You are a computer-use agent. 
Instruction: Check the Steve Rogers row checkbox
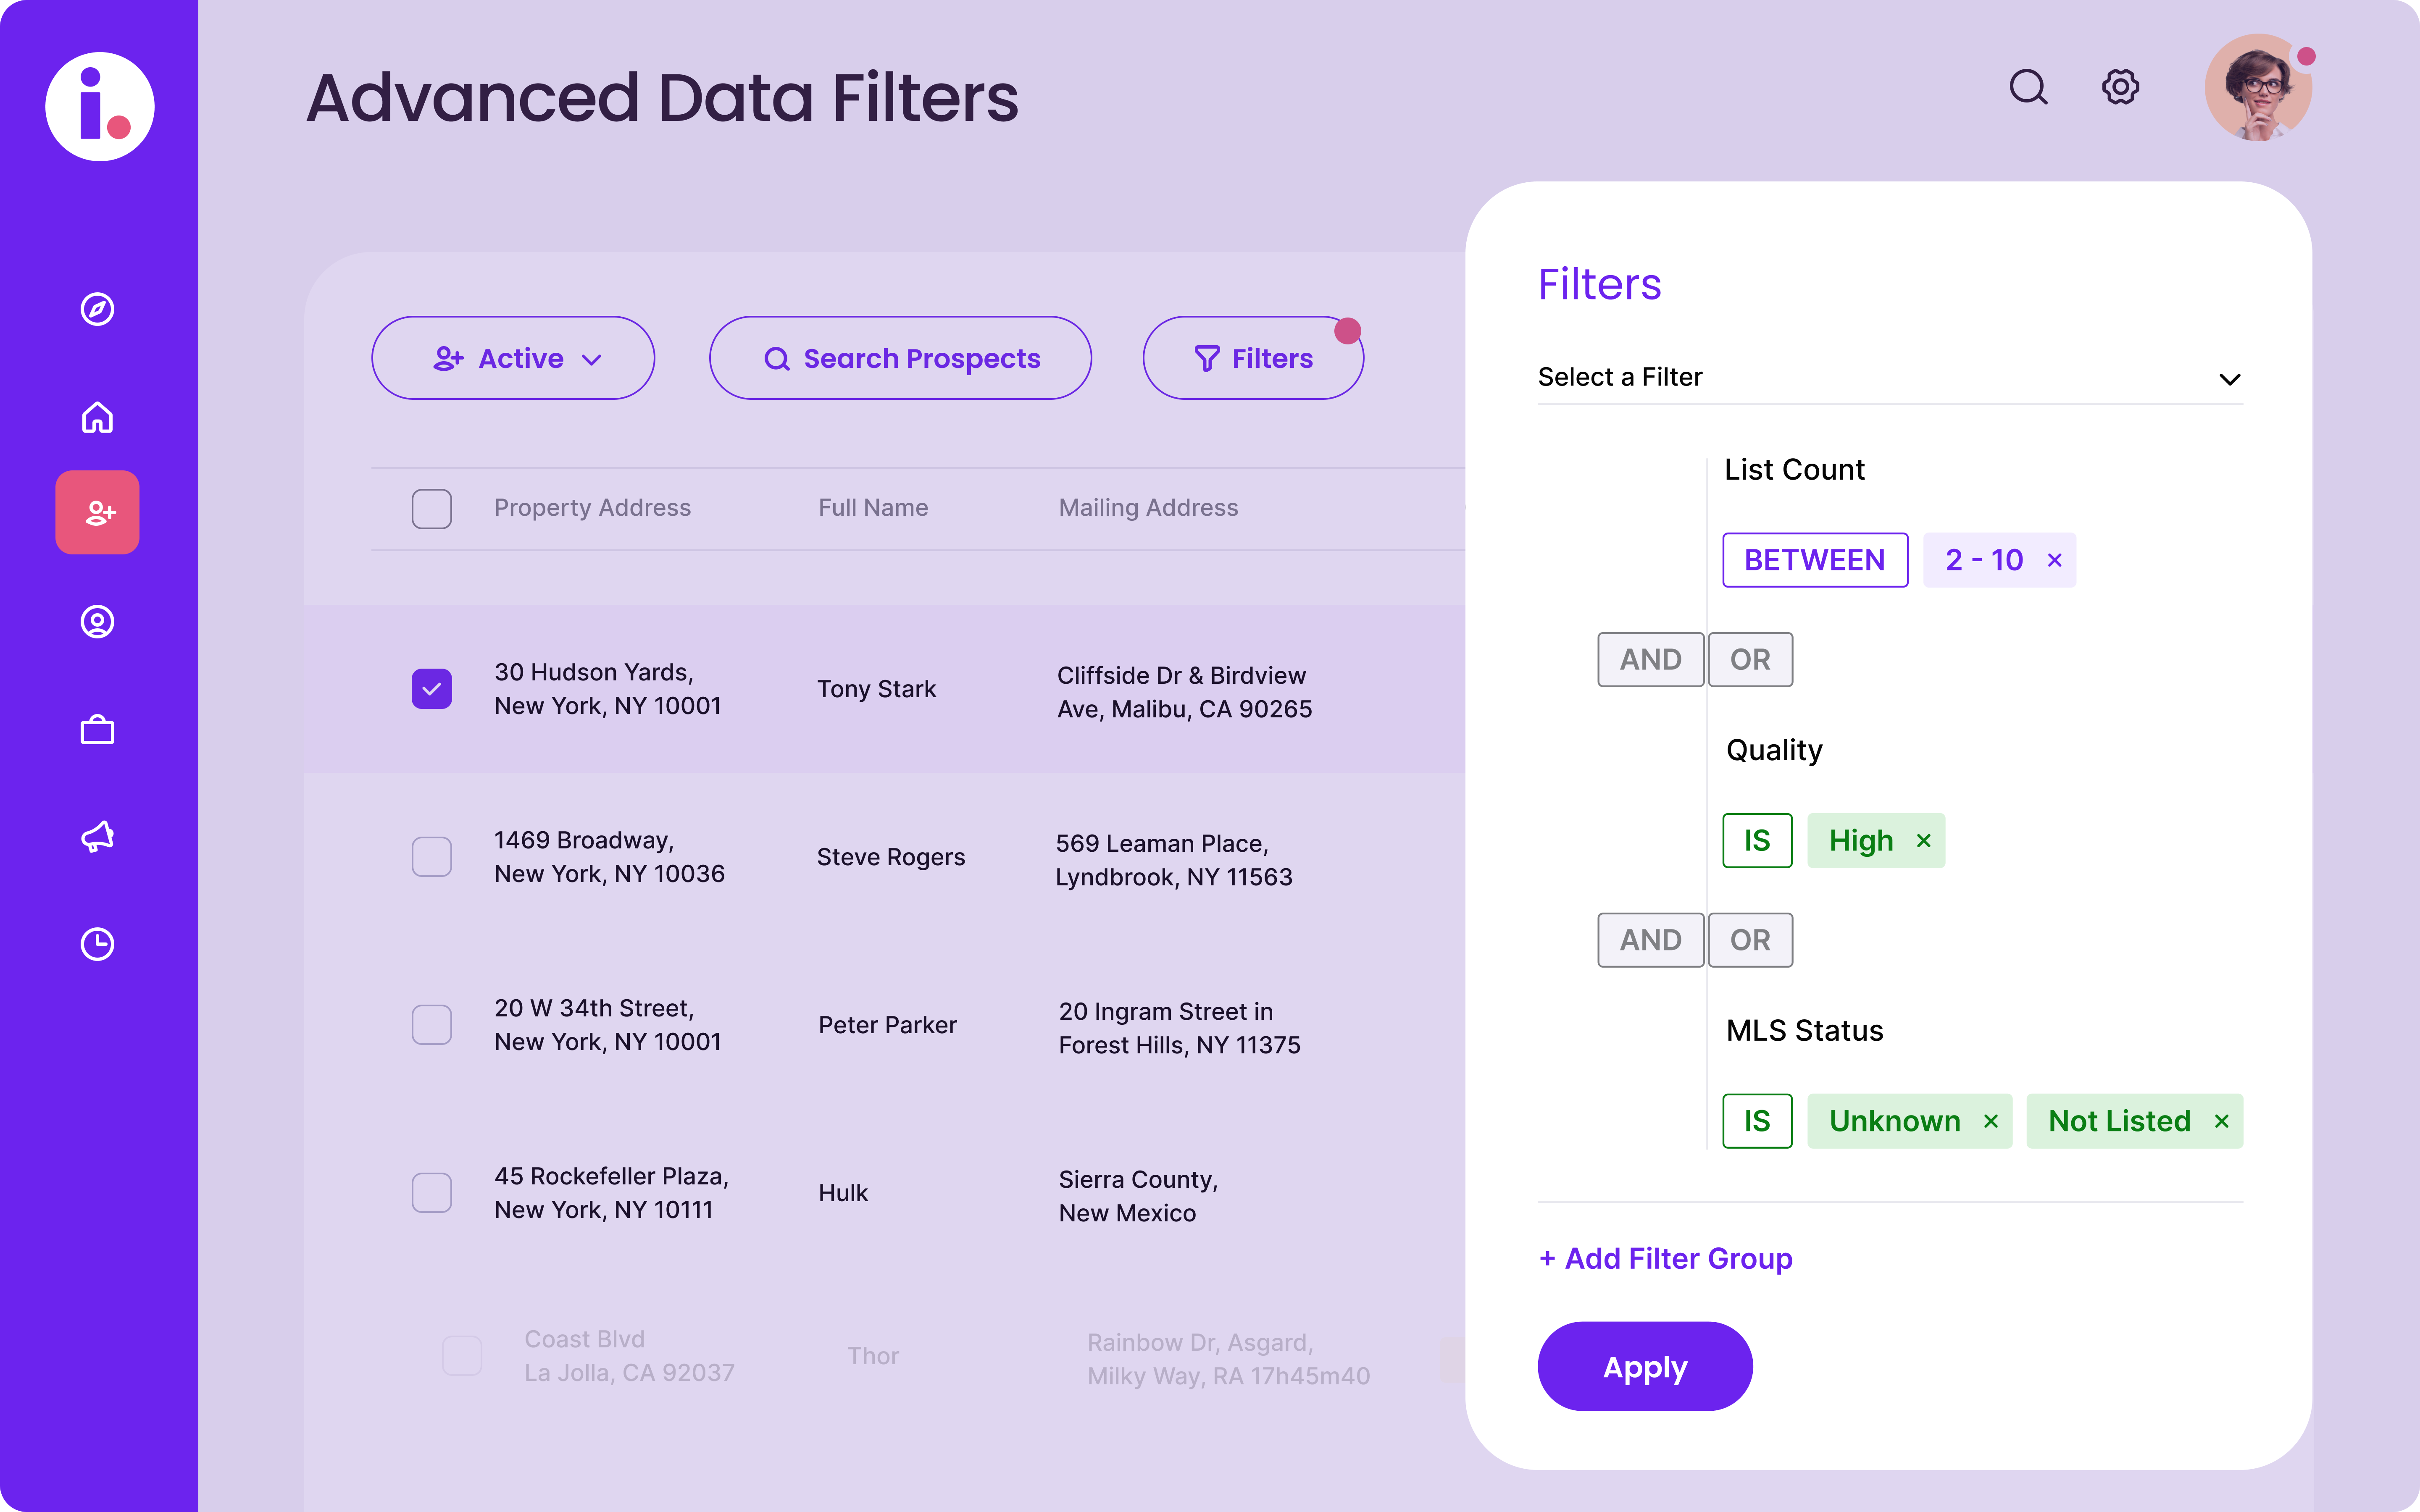[x=431, y=857]
